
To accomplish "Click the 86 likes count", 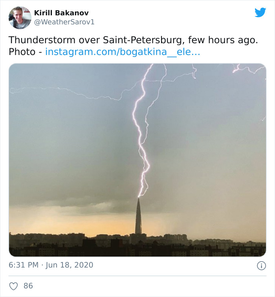I will pyautogui.click(x=28, y=286).
